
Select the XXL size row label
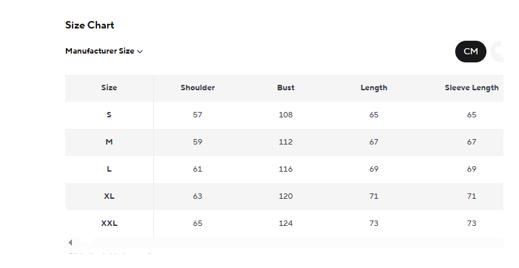point(109,223)
